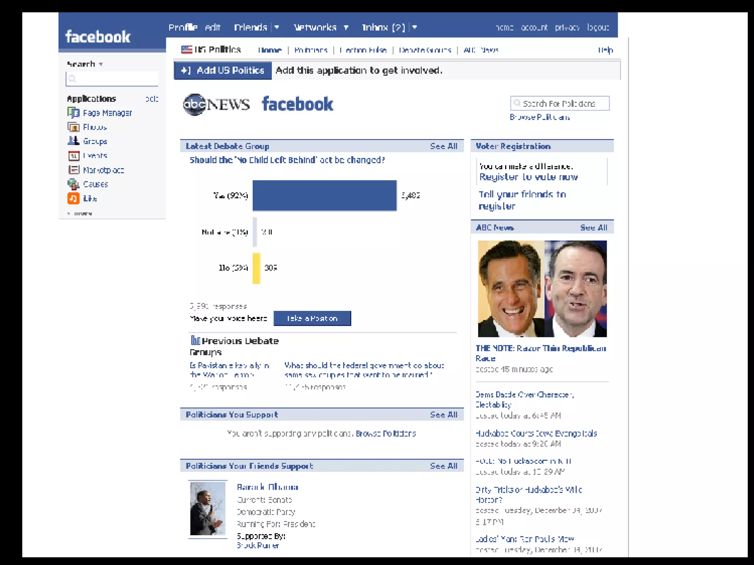Click the Page Manager icon in Applications

(x=73, y=113)
